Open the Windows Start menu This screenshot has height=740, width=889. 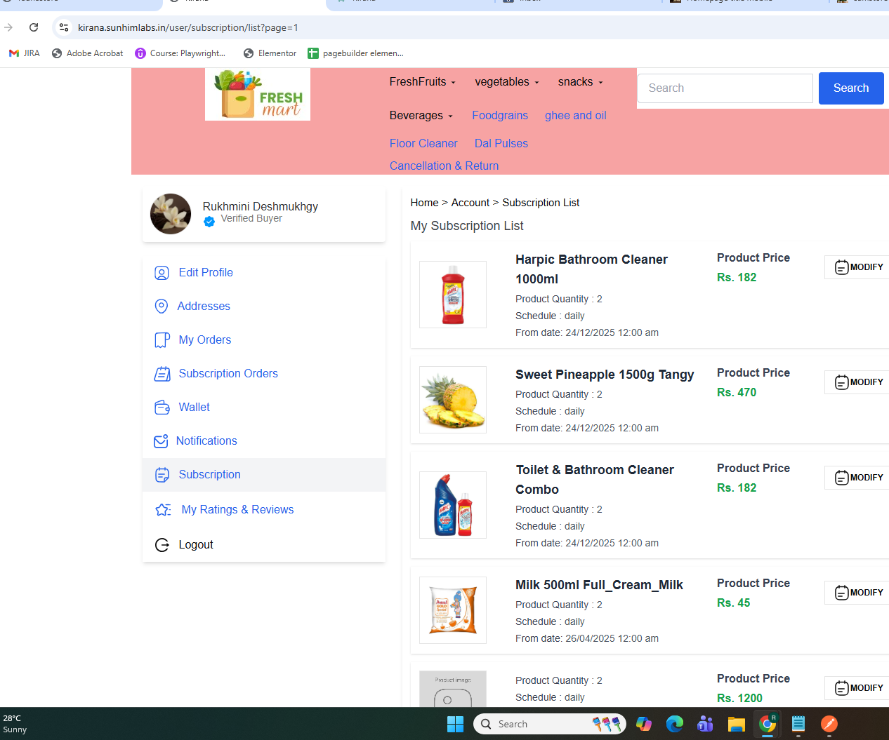point(455,724)
